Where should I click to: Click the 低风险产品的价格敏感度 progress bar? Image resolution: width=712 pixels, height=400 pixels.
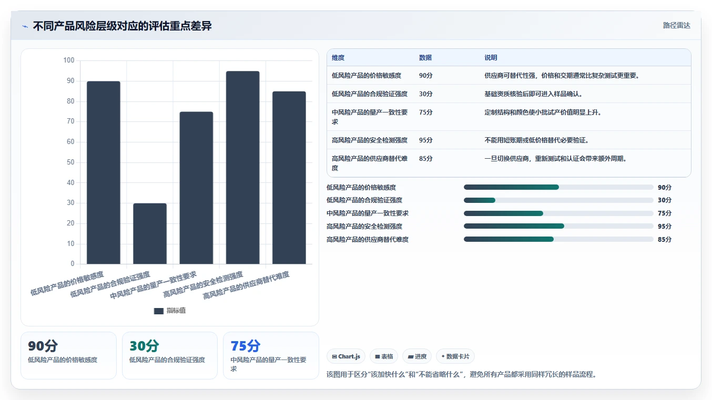click(558, 187)
